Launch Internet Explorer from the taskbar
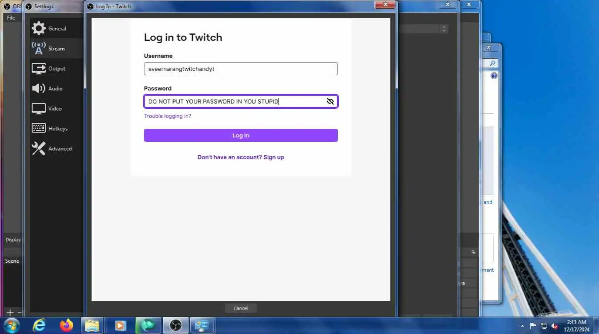Viewport: 599px width, 334px height. point(39,325)
